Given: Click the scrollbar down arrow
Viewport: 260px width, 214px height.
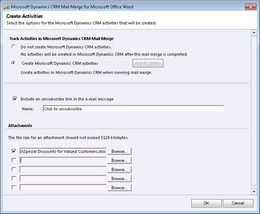Looking at the screenshot, I should pyautogui.click(x=254, y=191).
